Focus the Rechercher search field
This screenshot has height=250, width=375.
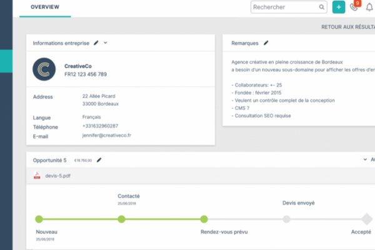284,7
